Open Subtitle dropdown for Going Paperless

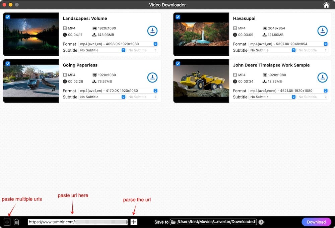[x=102, y=97]
